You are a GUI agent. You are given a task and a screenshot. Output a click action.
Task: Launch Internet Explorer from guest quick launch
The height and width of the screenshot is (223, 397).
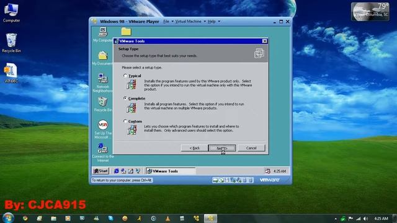116,171
